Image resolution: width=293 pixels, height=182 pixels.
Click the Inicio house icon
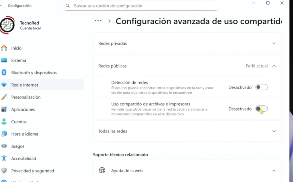[4, 48]
